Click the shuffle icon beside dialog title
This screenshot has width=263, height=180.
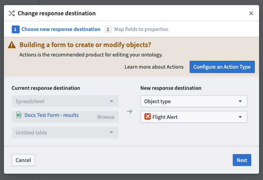coord(12,13)
